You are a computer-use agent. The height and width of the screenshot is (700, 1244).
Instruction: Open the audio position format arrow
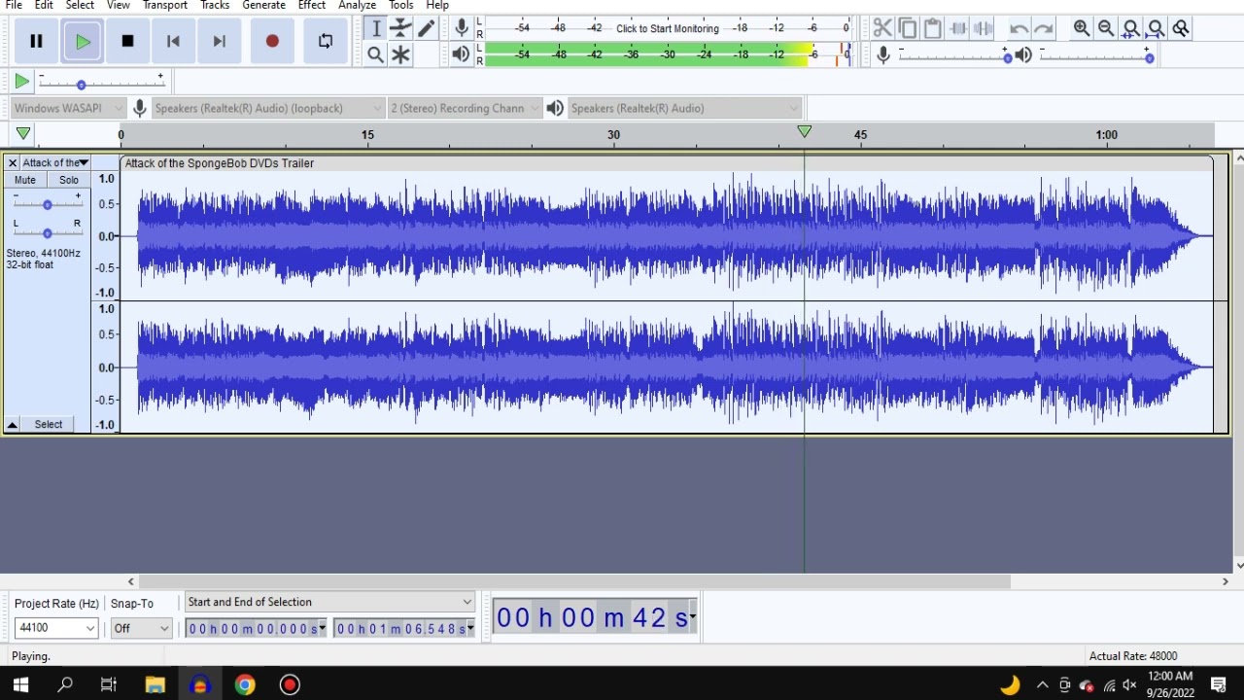pyautogui.click(x=692, y=617)
